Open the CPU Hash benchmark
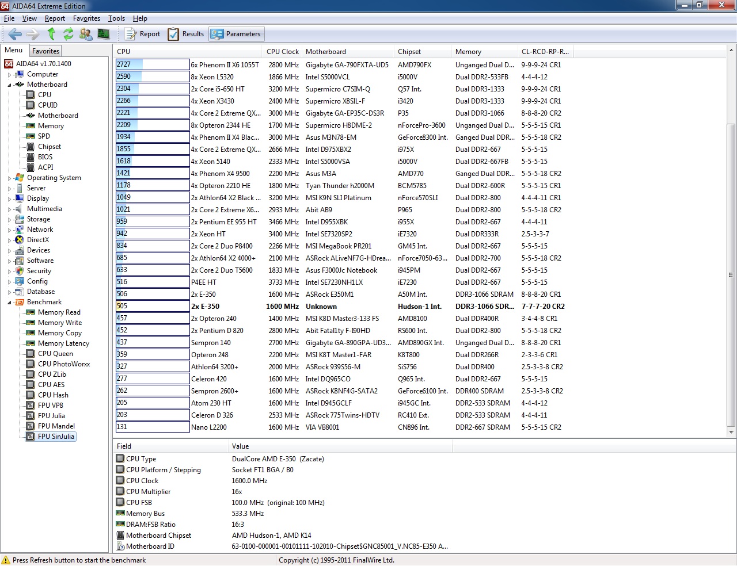 click(x=53, y=395)
